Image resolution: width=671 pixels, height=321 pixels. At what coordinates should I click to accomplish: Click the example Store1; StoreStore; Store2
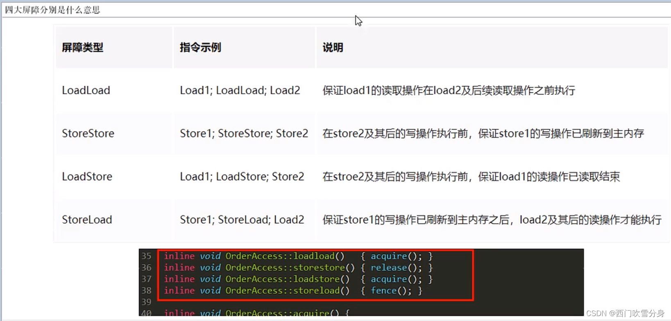(x=244, y=133)
